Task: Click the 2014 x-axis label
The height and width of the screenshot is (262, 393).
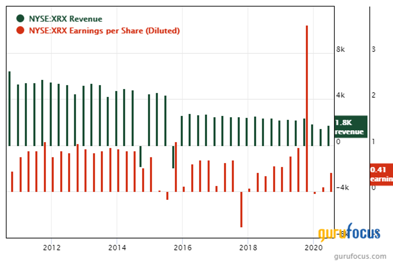Action: [117, 248]
